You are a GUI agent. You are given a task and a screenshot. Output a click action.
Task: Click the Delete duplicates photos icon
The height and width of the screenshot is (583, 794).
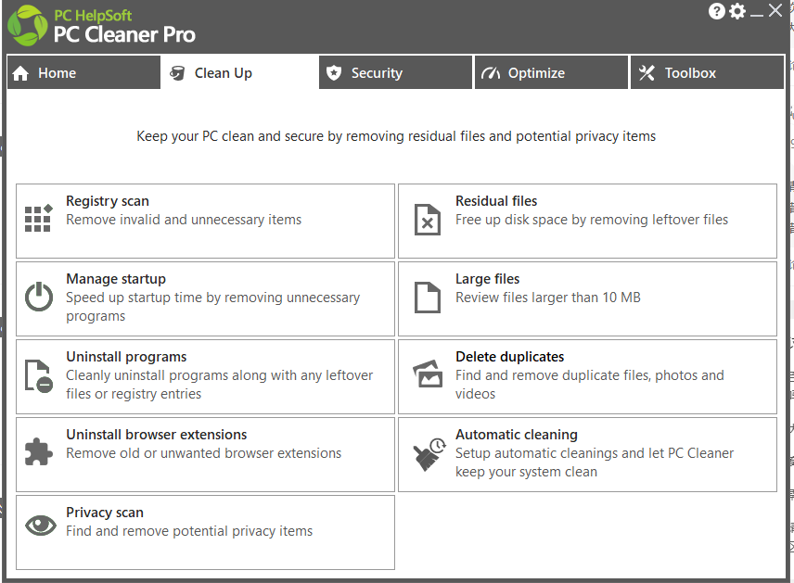point(427,374)
